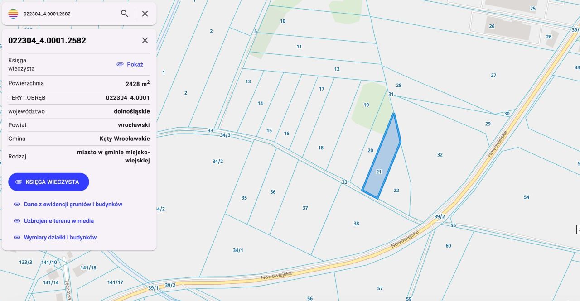This screenshot has width=580, height=301.
Task: Click the search magnifier icon
Action: [x=125, y=14]
